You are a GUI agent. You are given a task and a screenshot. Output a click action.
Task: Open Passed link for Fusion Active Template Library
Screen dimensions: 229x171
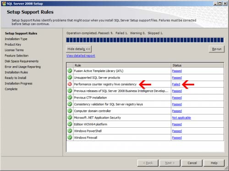(x=177, y=71)
